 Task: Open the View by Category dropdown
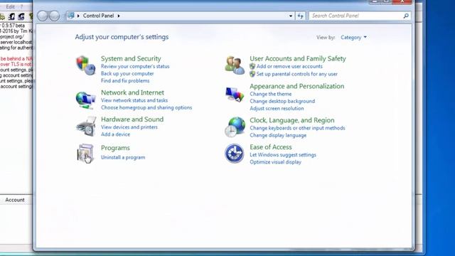(353, 38)
